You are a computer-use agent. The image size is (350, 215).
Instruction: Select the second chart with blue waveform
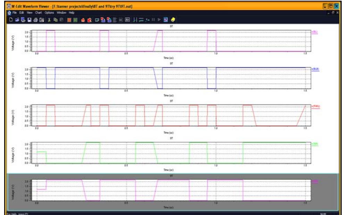tap(172, 78)
